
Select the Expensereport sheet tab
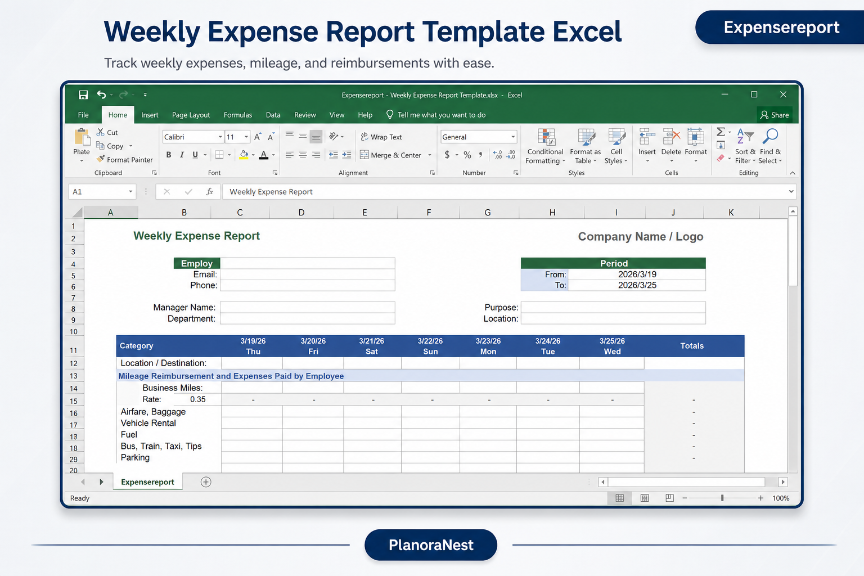pos(148,482)
